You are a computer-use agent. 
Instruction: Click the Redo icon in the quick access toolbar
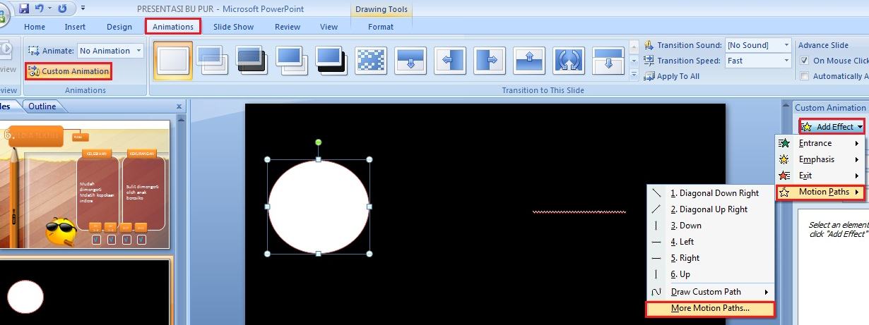pyautogui.click(x=62, y=8)
